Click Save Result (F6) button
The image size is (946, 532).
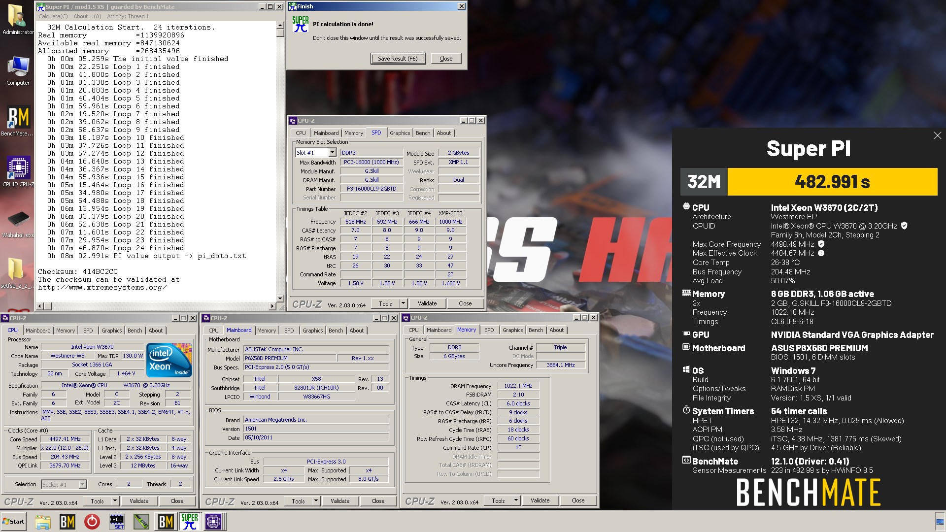click(398, 59)
